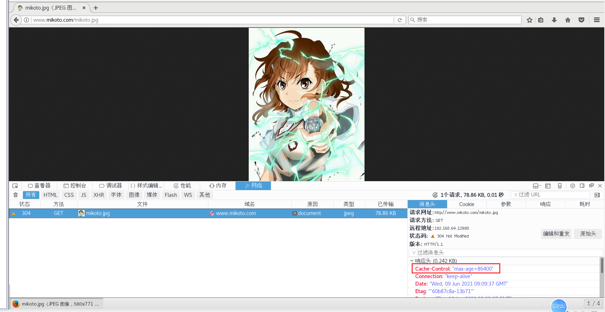
Task: Open the 耗时 timings tab
Action: pos(585,204)
